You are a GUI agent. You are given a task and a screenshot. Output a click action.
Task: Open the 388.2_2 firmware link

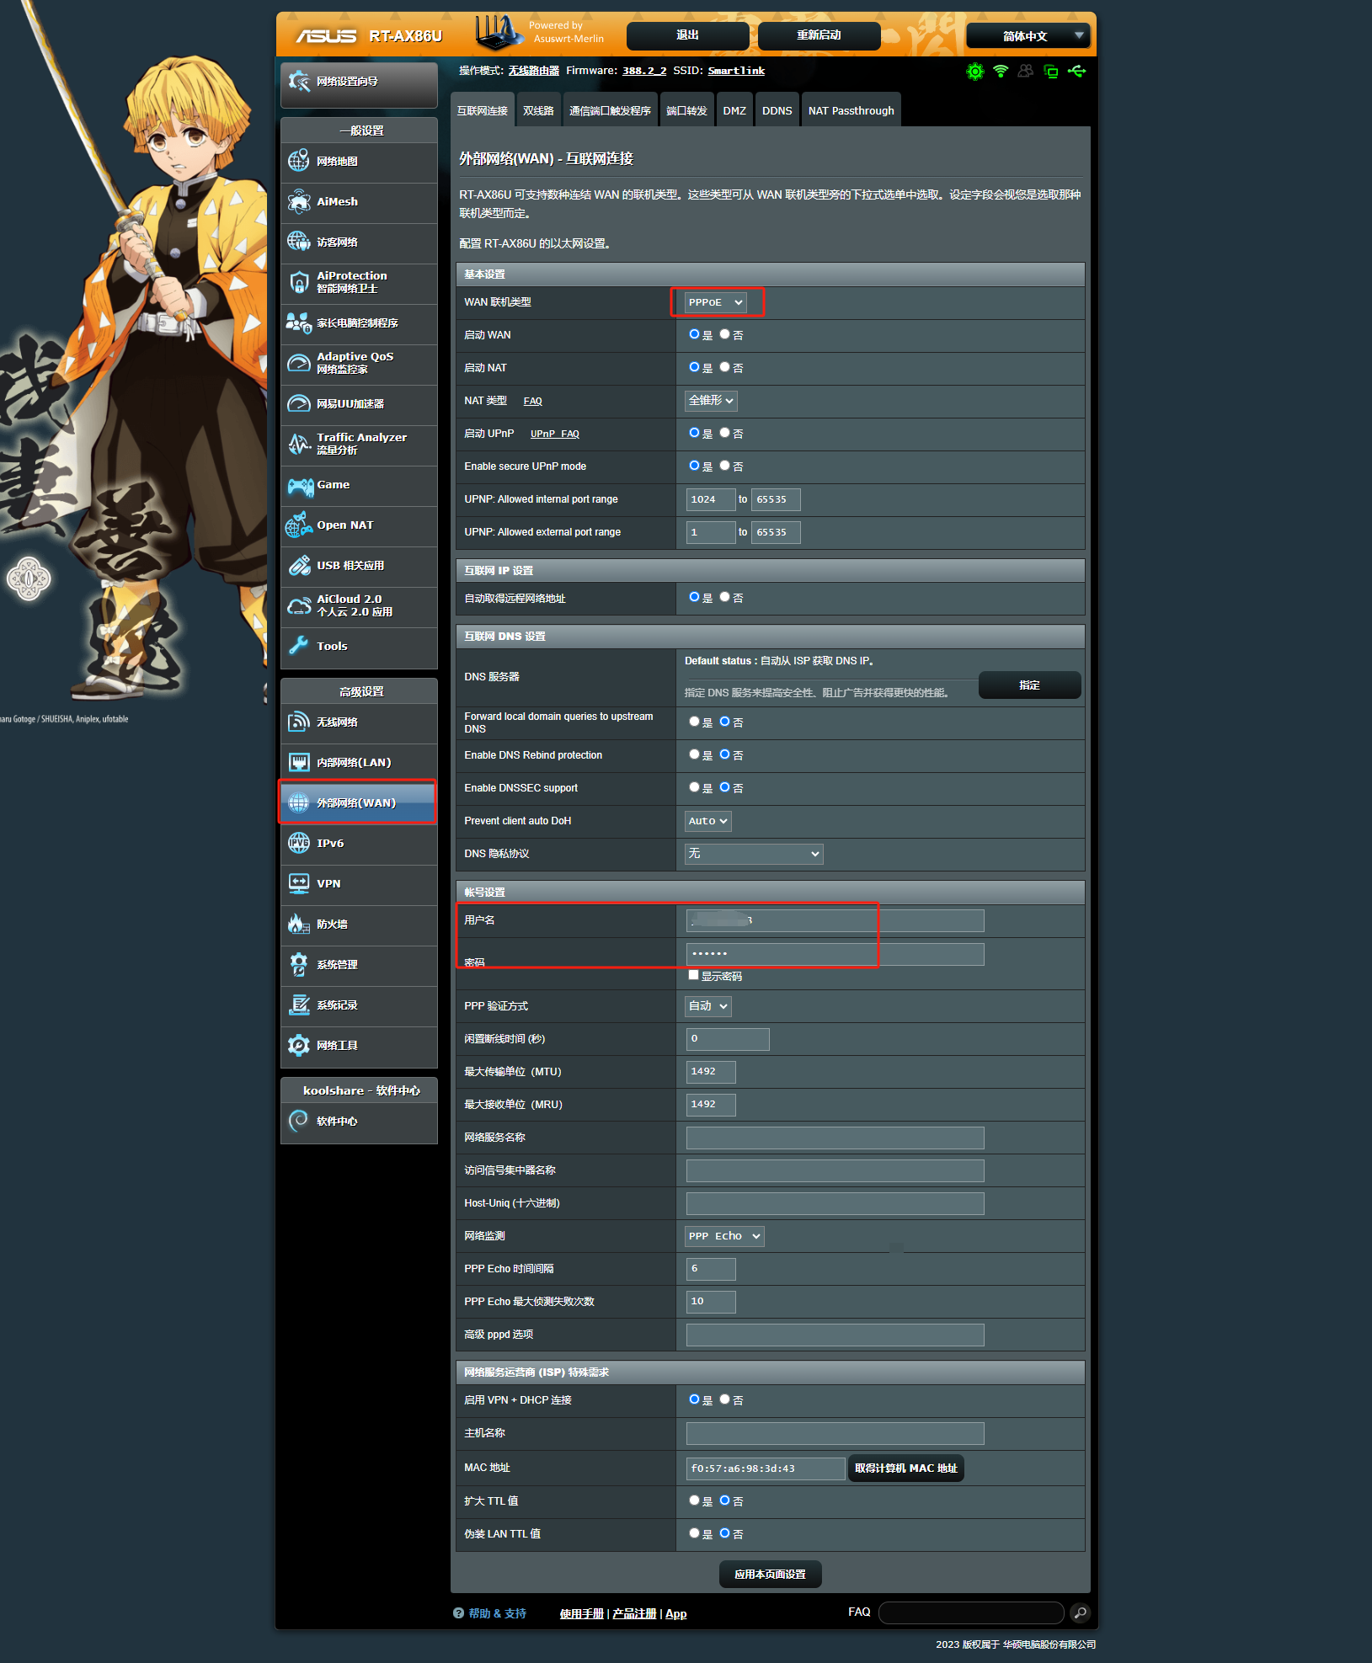644,71
